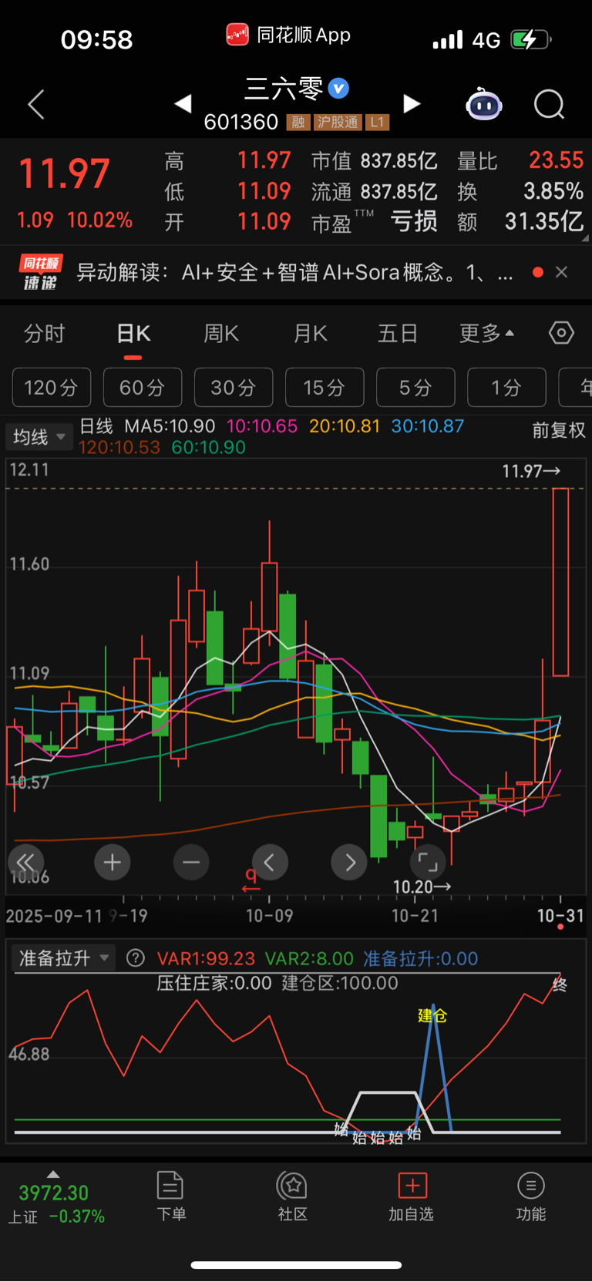Image resolution: width=592 pixels, height=1282 pixels.
Task: Tap the 额 31.35亿 amount value
Action: (544, 222)
